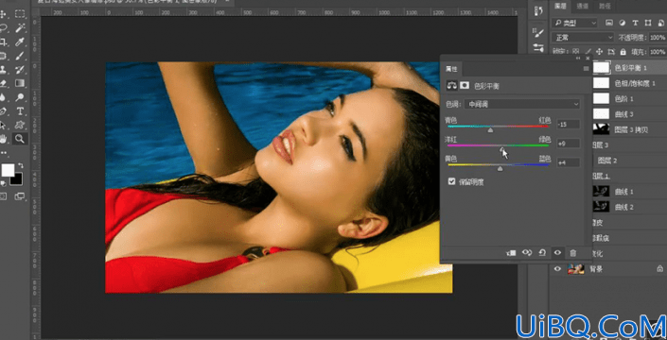This screenshot has height=340, width=667.
Task: Click the background color swatch
Action: click(17, 179)
